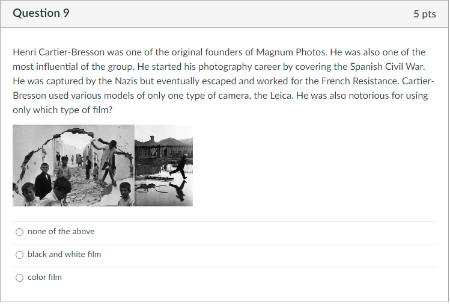Mark "none of the above" radio button
Image resolution: width=450 pixels, height=304 pixels.
click(x=19, y=232)
